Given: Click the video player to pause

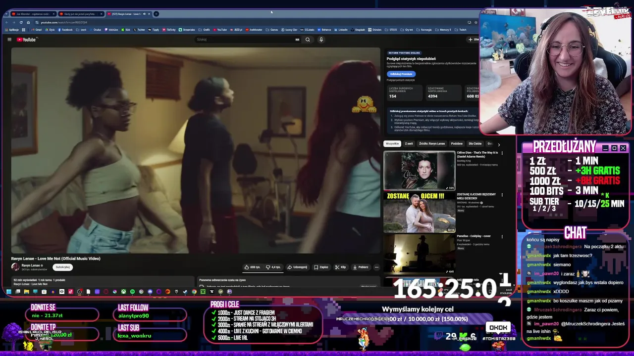Looking at the screenshot, I should pos(196,151).
